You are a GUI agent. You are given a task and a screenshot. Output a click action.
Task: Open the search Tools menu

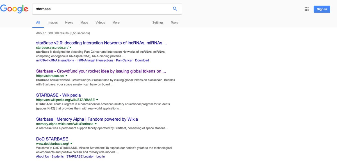tap(174, 23)
